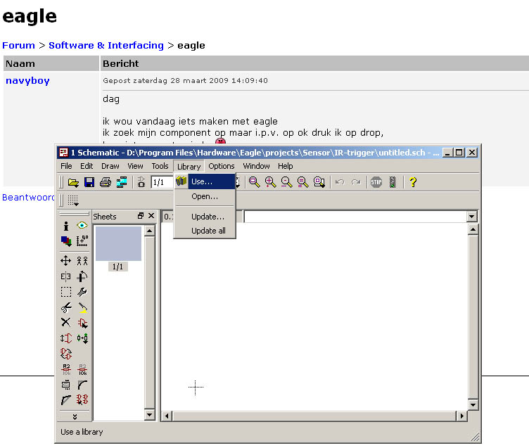Choose "Use..." from the Library menu

click(x=203, y=181)
